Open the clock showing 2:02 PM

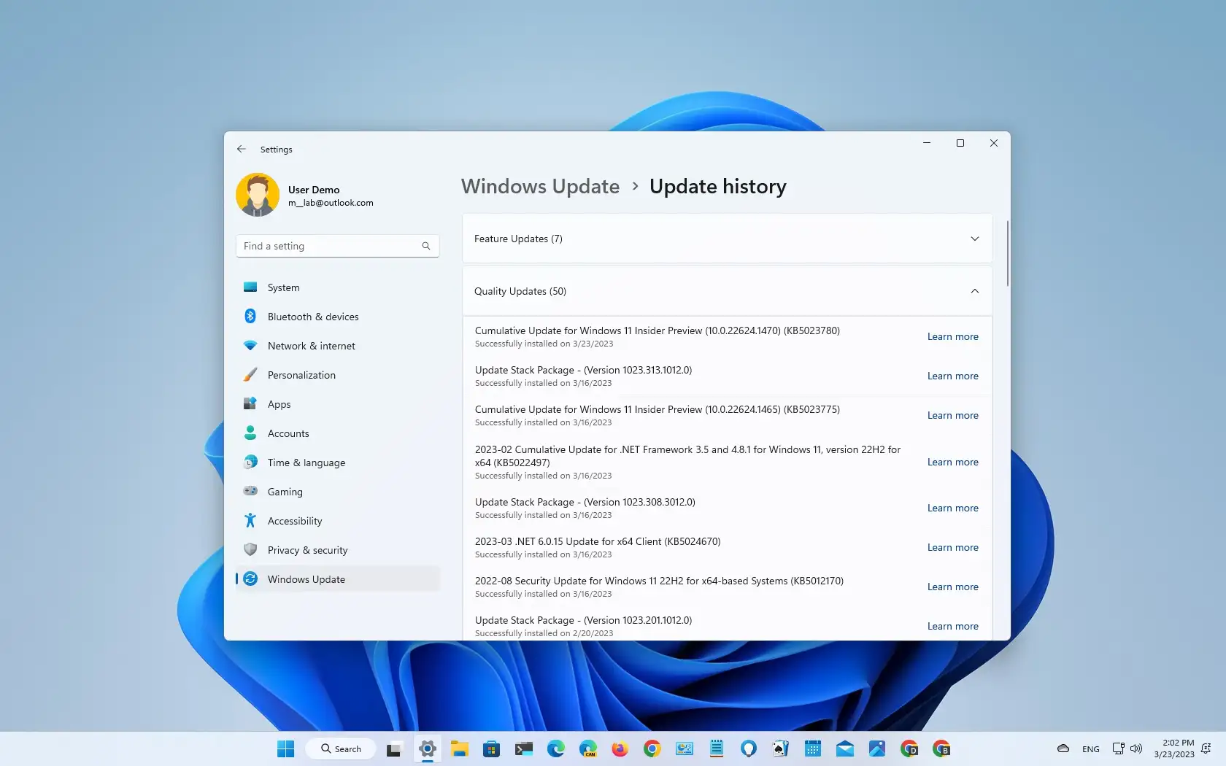1173,748
